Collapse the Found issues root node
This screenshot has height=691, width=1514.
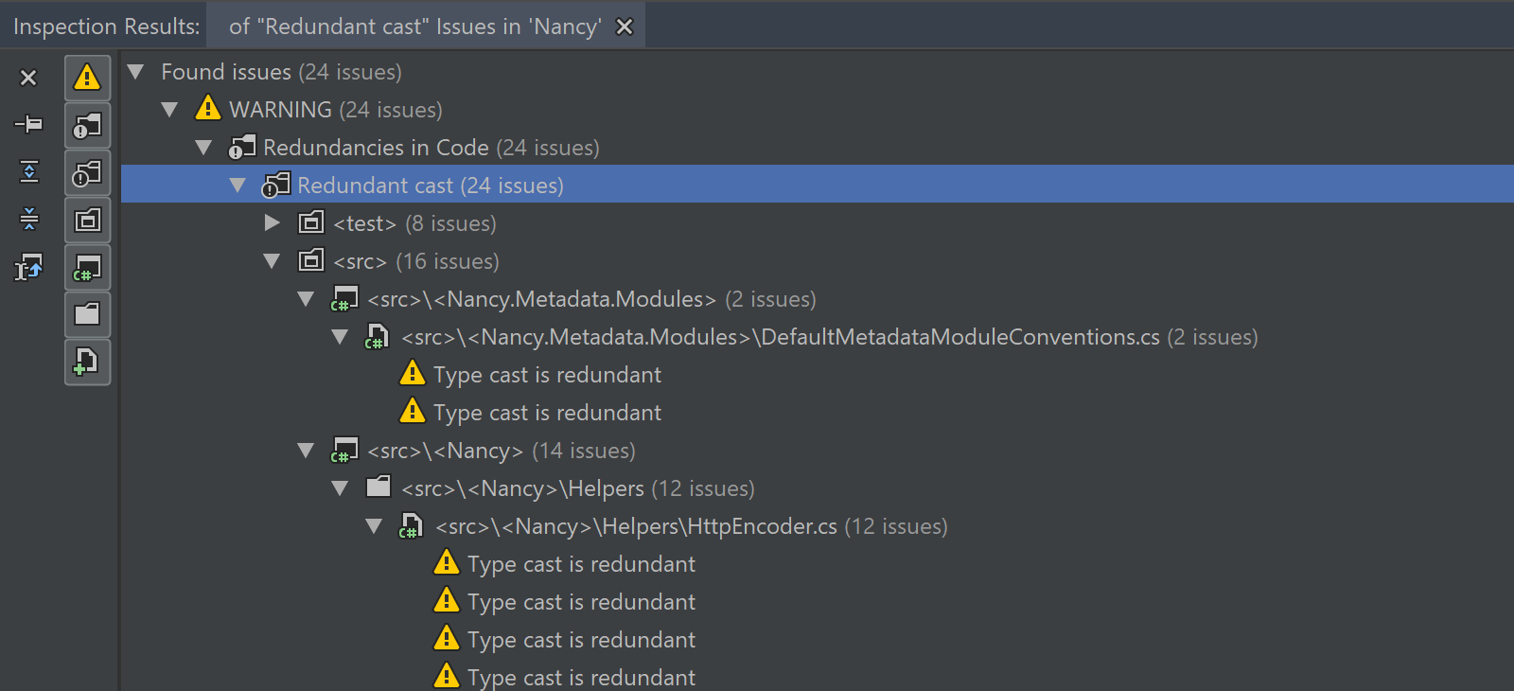coord(135,72)
